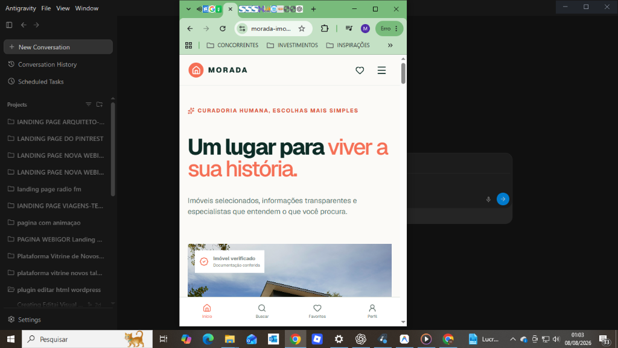Select the Favoritos bottom nav tab
618x348 pixels.
pyautogui.click(x=317, y=311)
